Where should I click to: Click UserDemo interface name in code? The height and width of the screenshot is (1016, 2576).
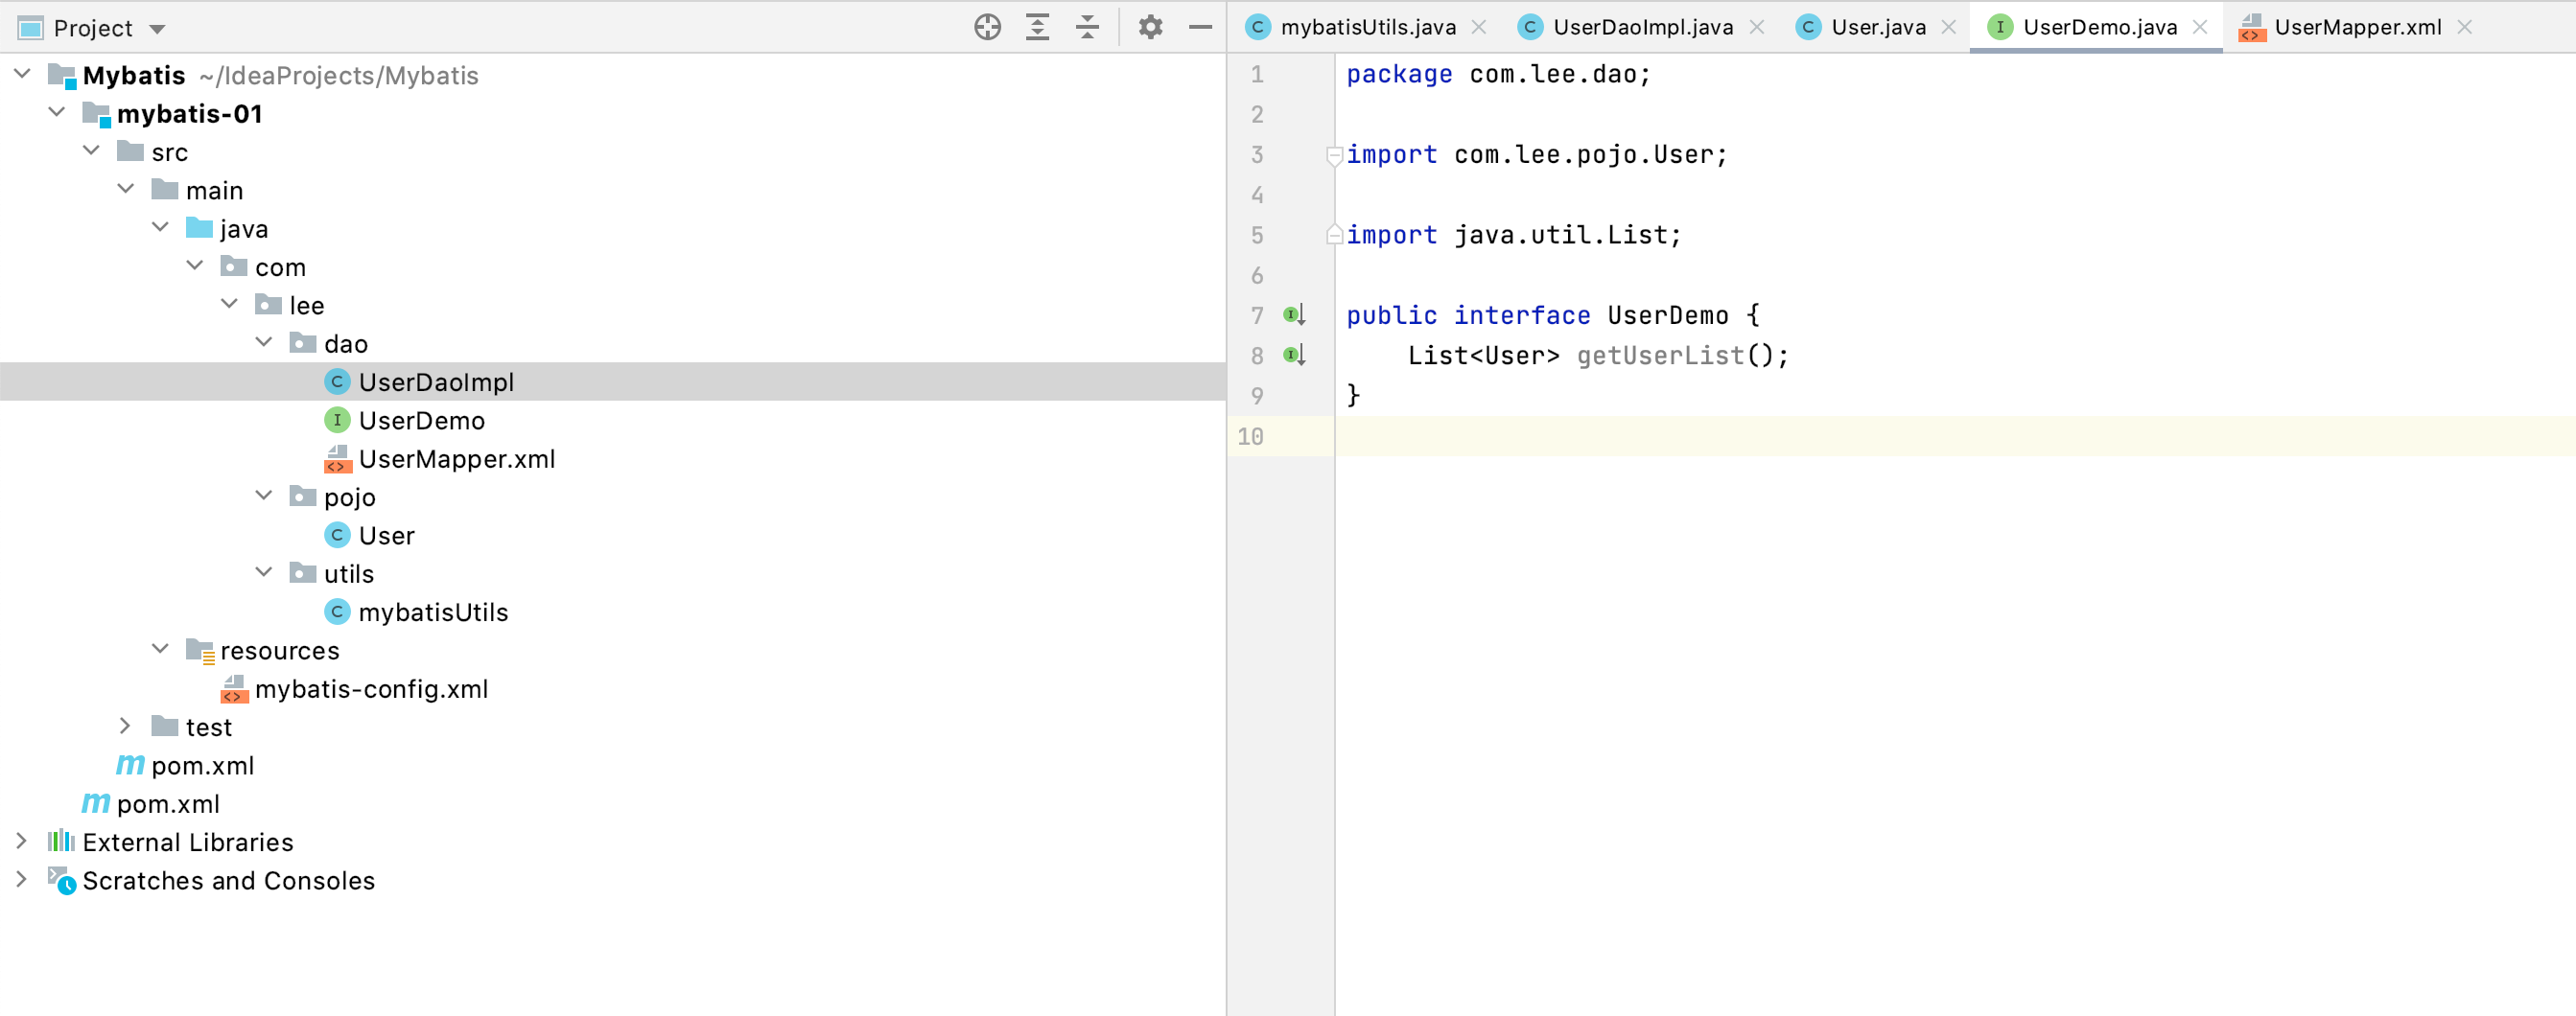(x=1667, y=315)
